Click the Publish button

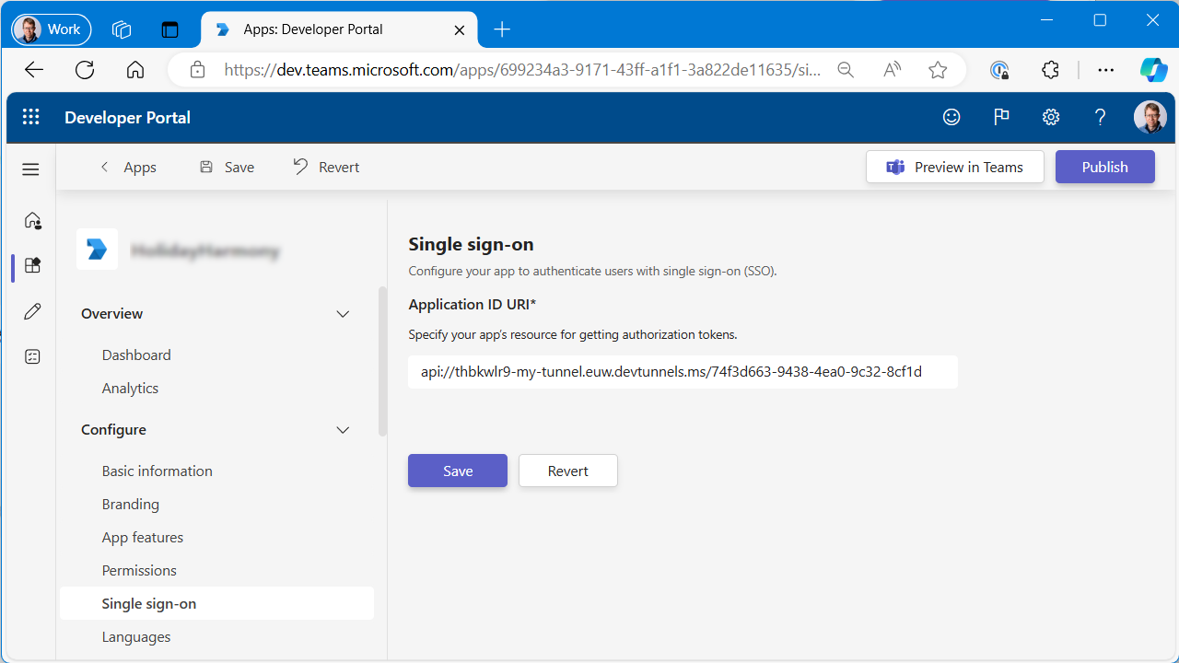coord(1105,167)
